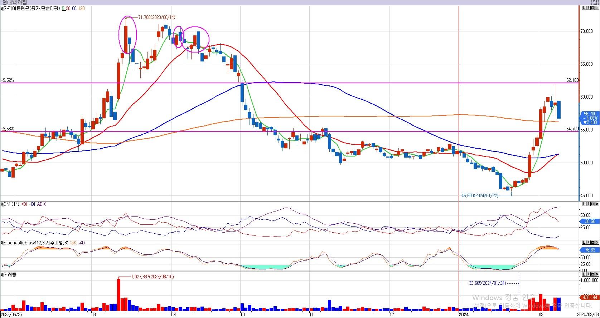
Task: Click the 65,000 price axis label
Action: point(586,64)
